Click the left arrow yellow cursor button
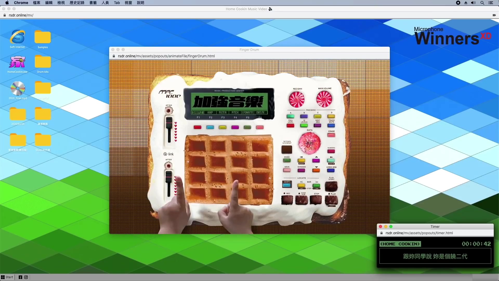Image resolution: width=499 pixels, height=281 pixels. tap(301, 161)
